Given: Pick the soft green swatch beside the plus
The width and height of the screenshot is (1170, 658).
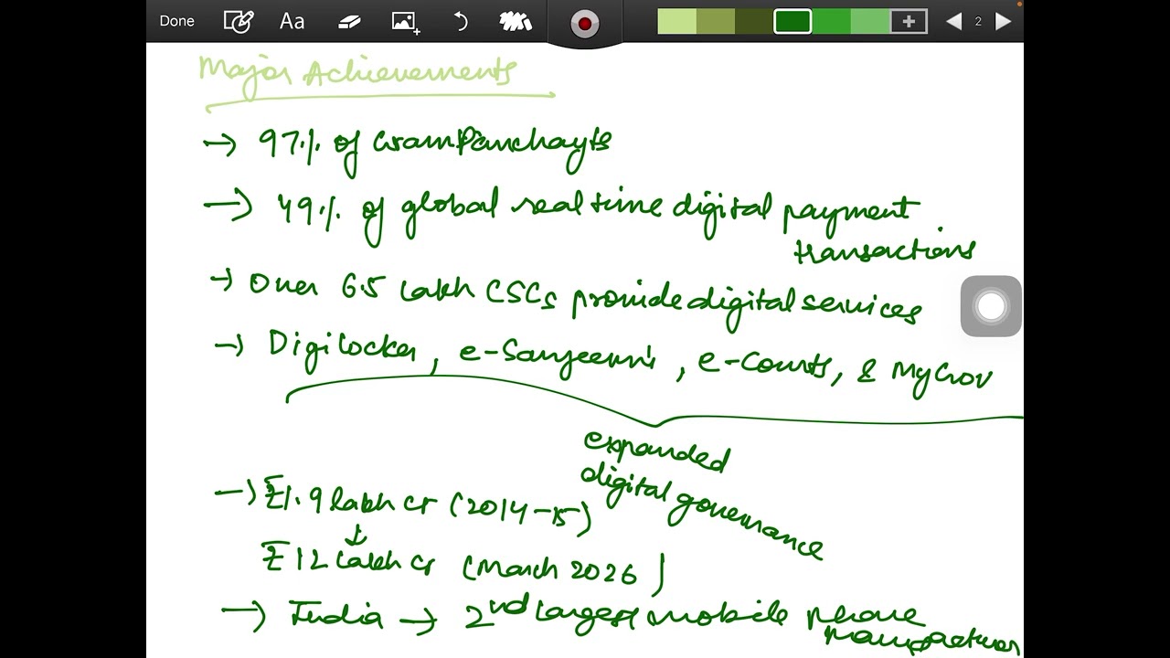Looking at the screenshot, I should 869,21.
